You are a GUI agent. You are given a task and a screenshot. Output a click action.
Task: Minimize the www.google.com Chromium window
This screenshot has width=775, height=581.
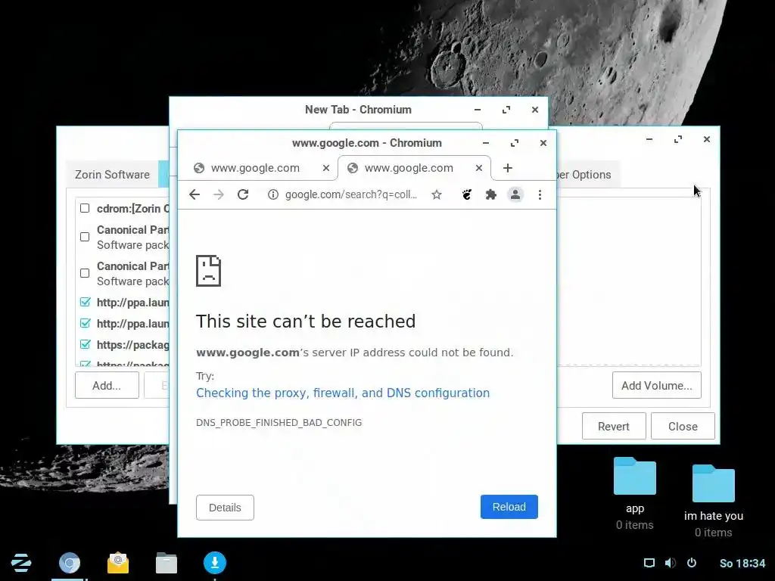tap(486, 143)
